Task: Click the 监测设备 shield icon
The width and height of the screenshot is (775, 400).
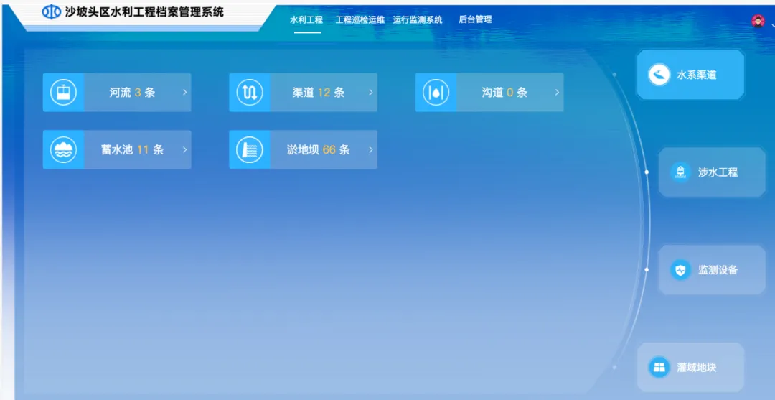Action: click(x=680, y=270)
